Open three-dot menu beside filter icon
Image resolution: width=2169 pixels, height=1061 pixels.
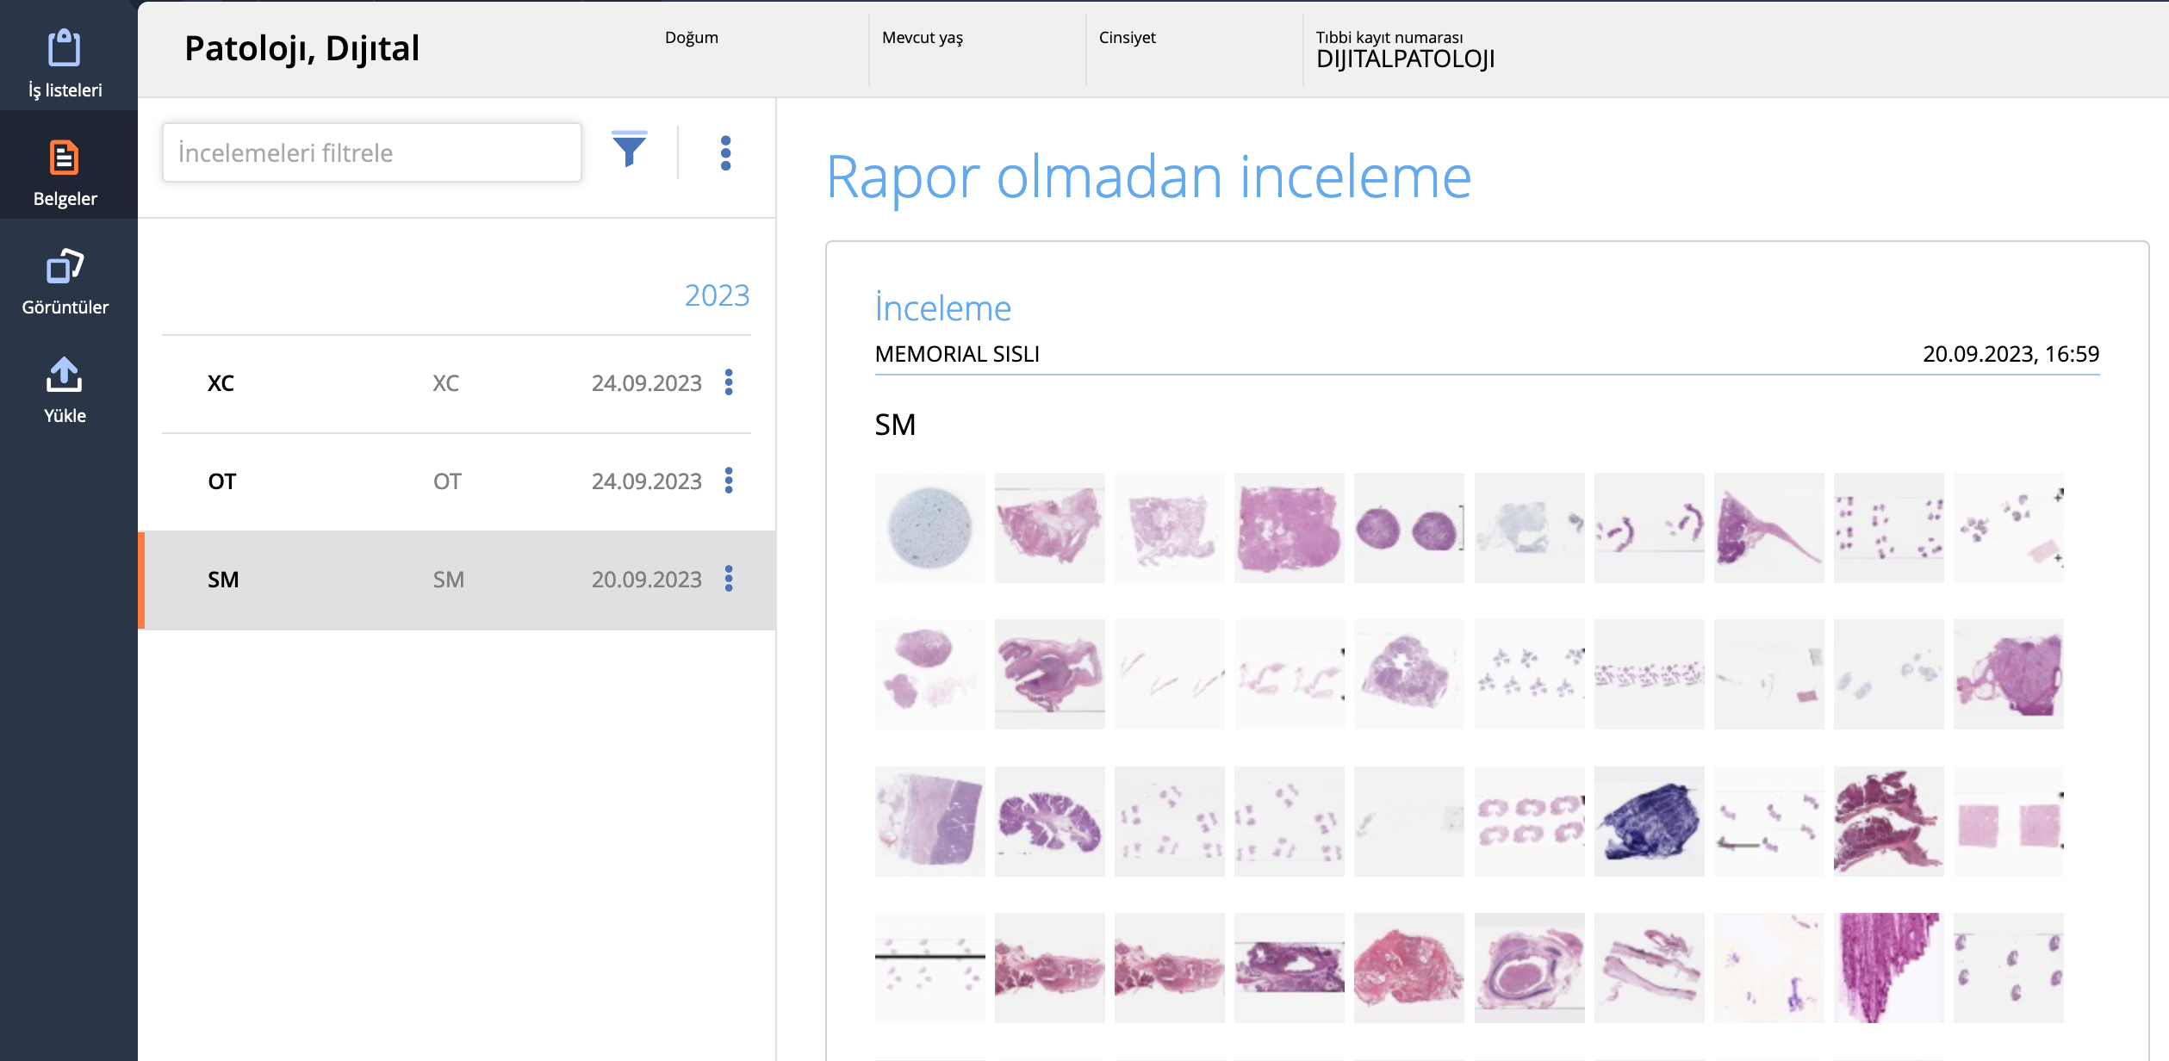point(725,152)
